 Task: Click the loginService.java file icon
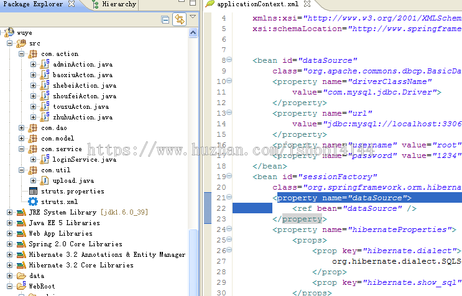tap(45, 159)
